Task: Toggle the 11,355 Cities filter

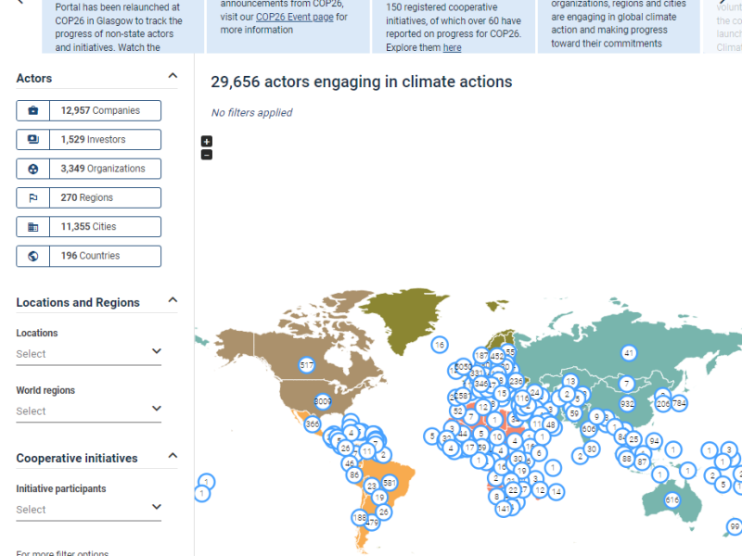Action: 104,227
